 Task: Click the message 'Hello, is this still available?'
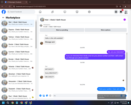[54, 38]
